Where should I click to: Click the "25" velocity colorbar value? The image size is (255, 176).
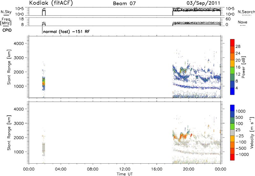tap(238, 130)
